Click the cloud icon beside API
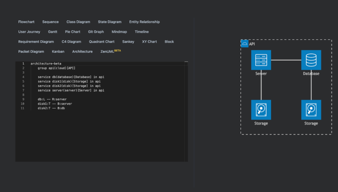 (x=245, y=44)
